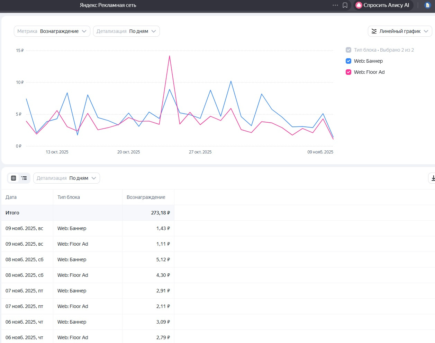Click the pink peak on the chart

(170, 56)
